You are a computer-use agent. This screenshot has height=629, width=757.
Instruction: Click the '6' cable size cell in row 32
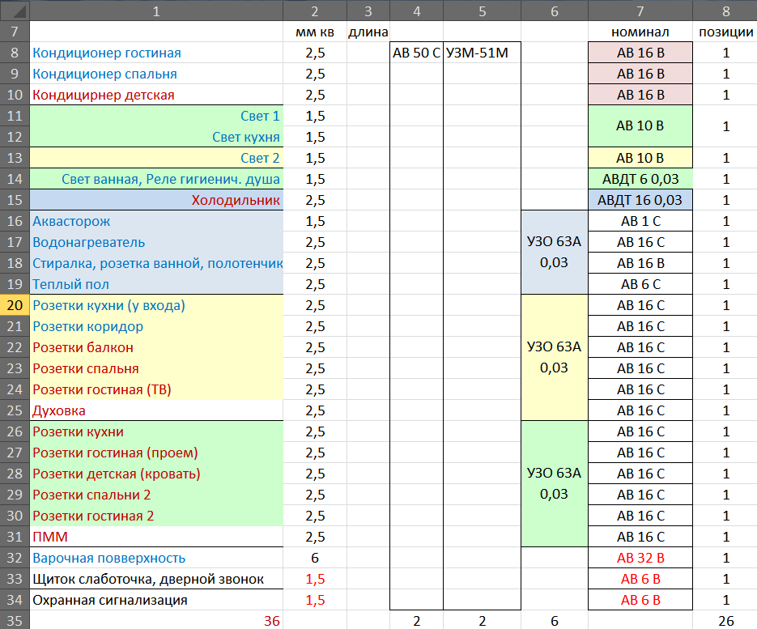tap(315, 558)
